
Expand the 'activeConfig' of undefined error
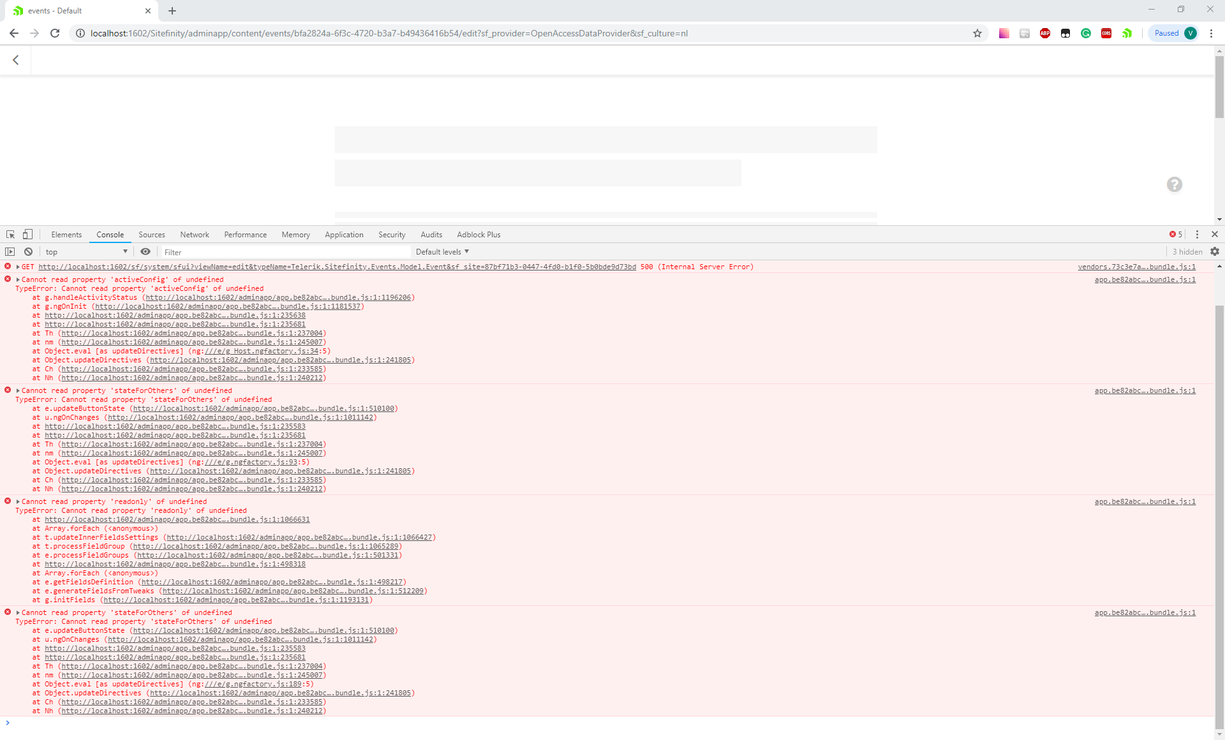pos(18,279)
